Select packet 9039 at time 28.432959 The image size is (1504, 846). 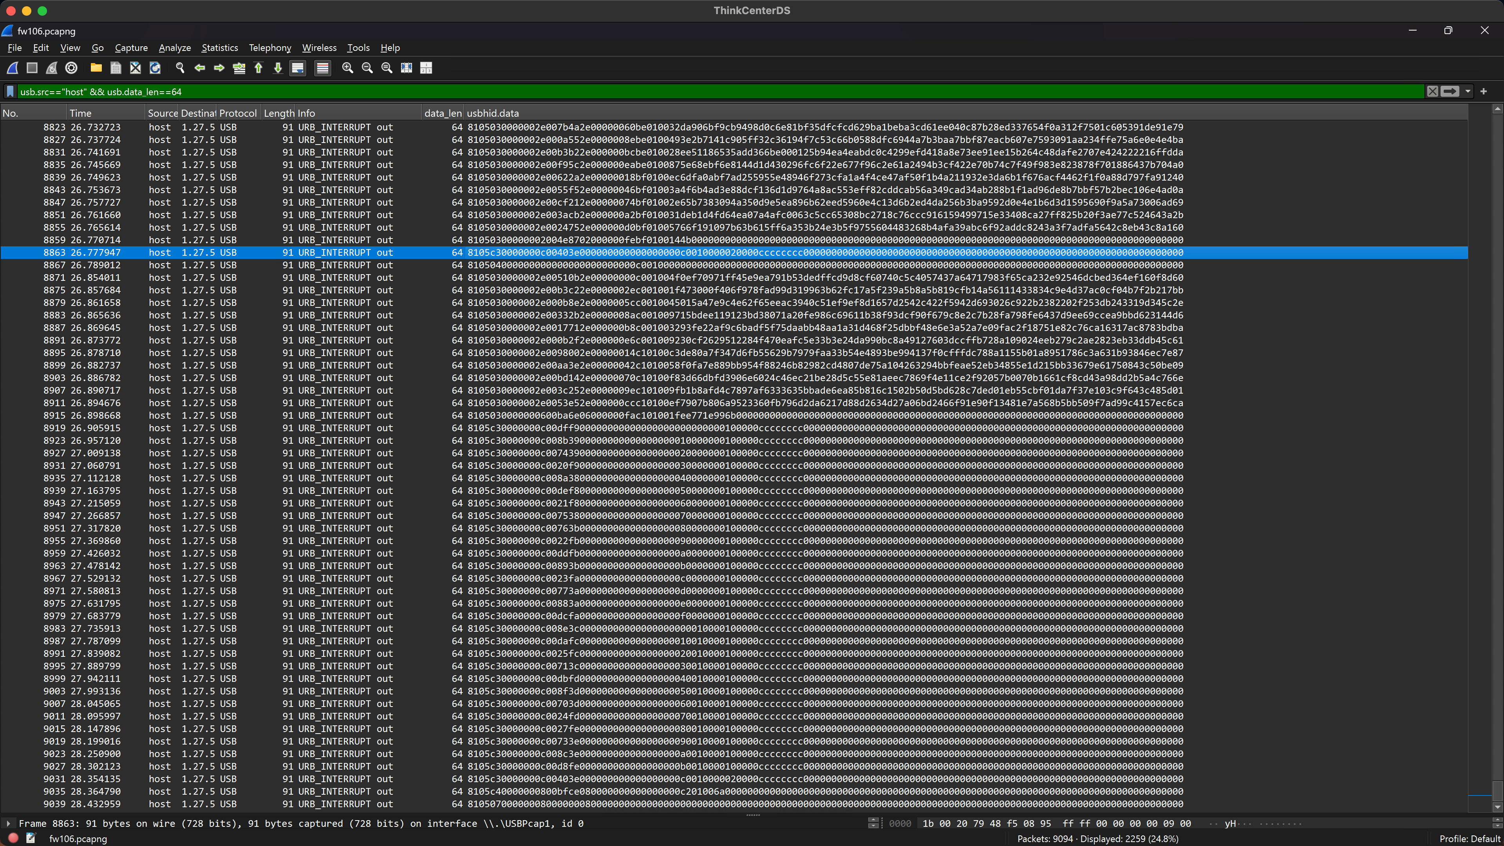pyautogui.click(x=734, y=804)
